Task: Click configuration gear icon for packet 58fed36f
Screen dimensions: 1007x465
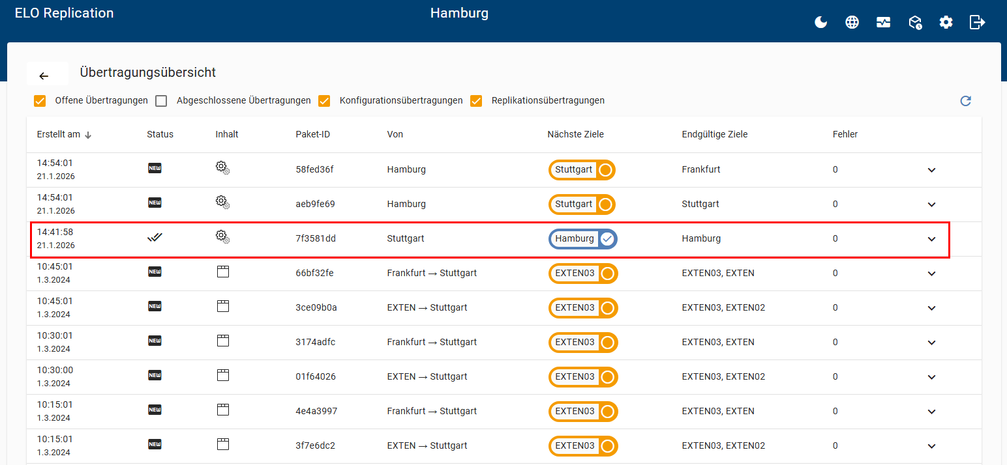Action: pos(222,168)
